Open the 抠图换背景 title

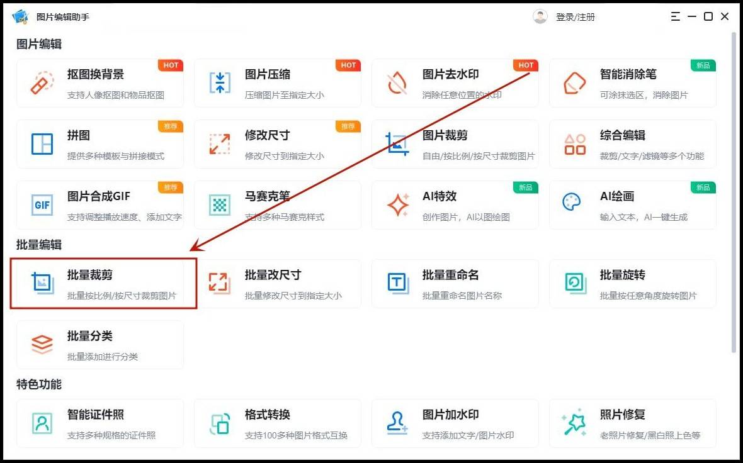pyautogui.click(x=96, y=74)
